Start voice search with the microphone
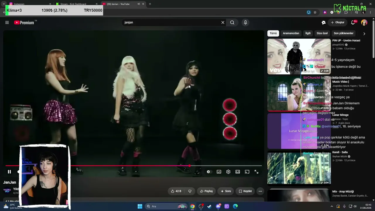This screenshot has width=375, height=211. 246,23
